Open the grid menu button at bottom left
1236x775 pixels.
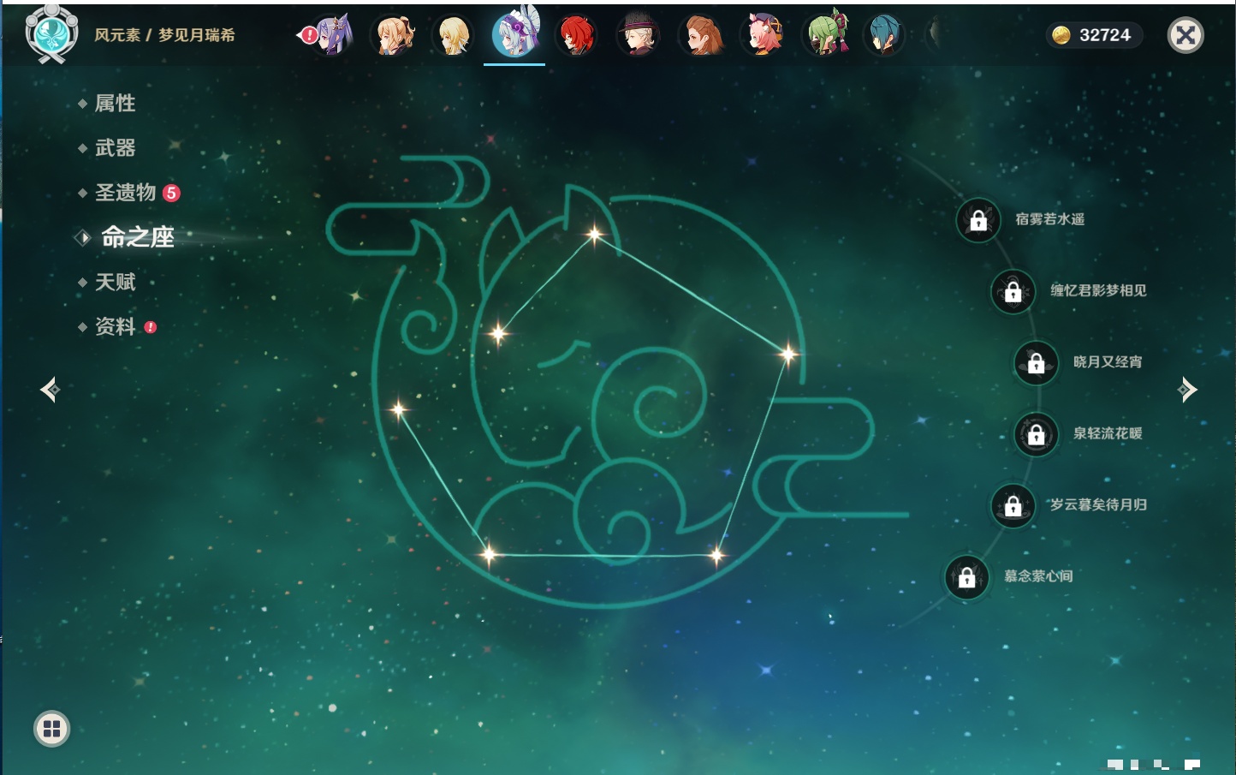tap(51, 729)
